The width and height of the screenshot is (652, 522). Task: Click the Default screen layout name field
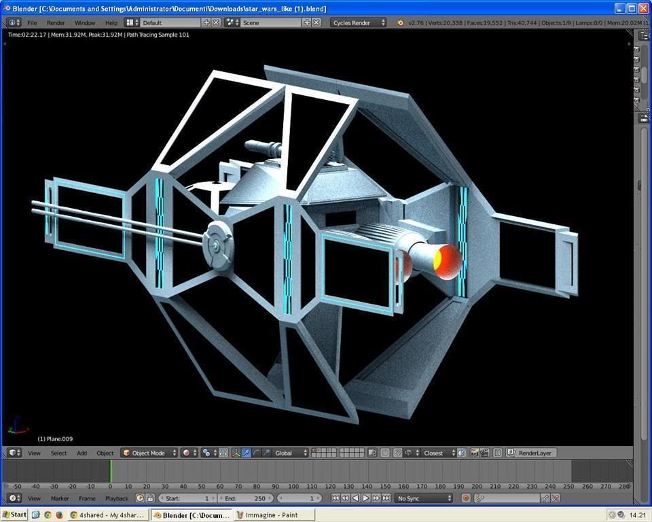pyautogui.click(x=170, y=22)
